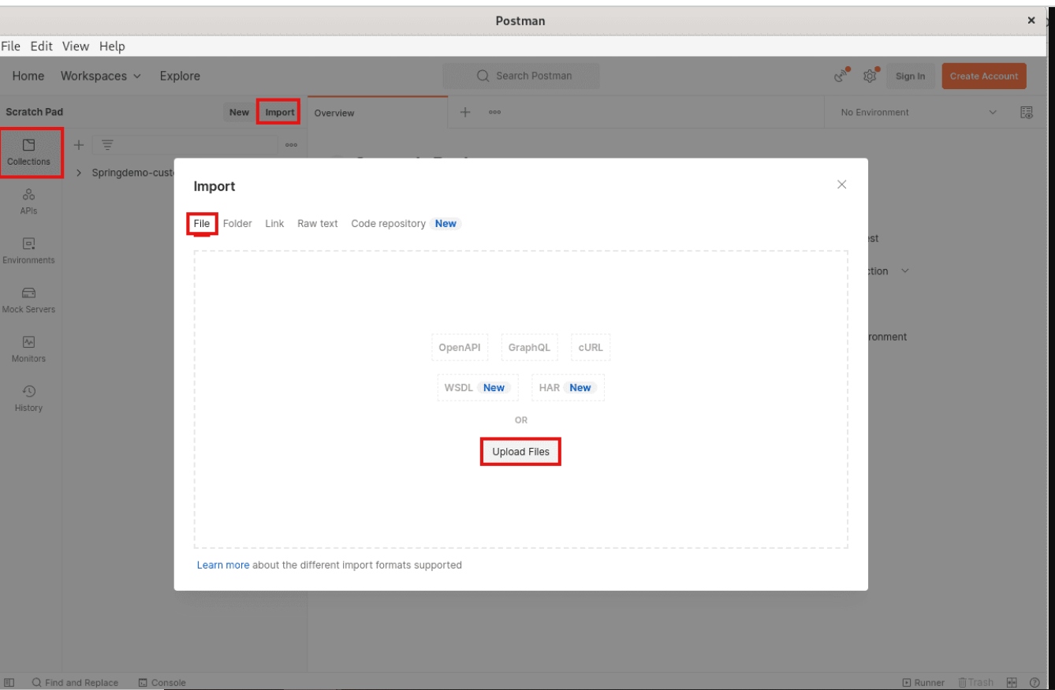Open a new tab with the plus icon
Viewport: 1055px width, 690px height.
coord(465,113)
